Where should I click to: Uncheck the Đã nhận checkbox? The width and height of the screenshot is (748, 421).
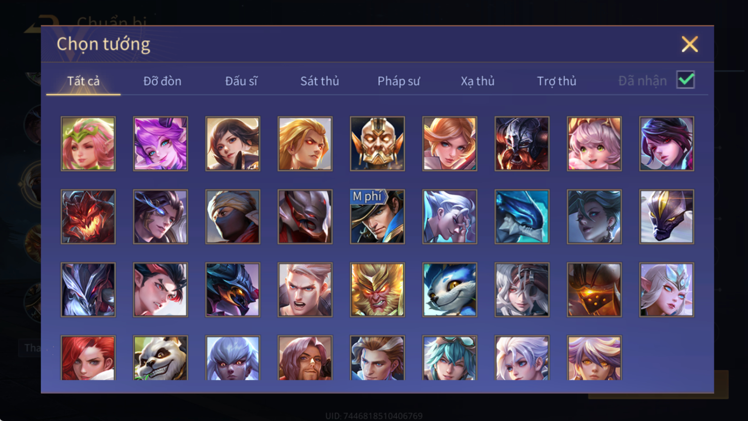(686, 80)
